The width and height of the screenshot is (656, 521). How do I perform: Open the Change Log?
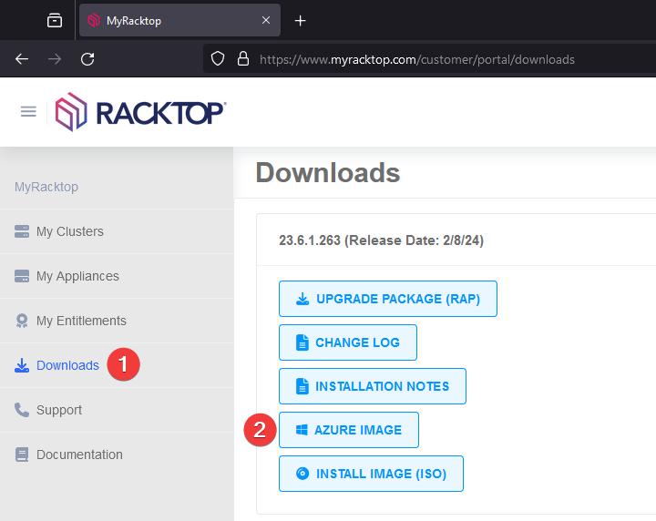[x=348, y=342]
